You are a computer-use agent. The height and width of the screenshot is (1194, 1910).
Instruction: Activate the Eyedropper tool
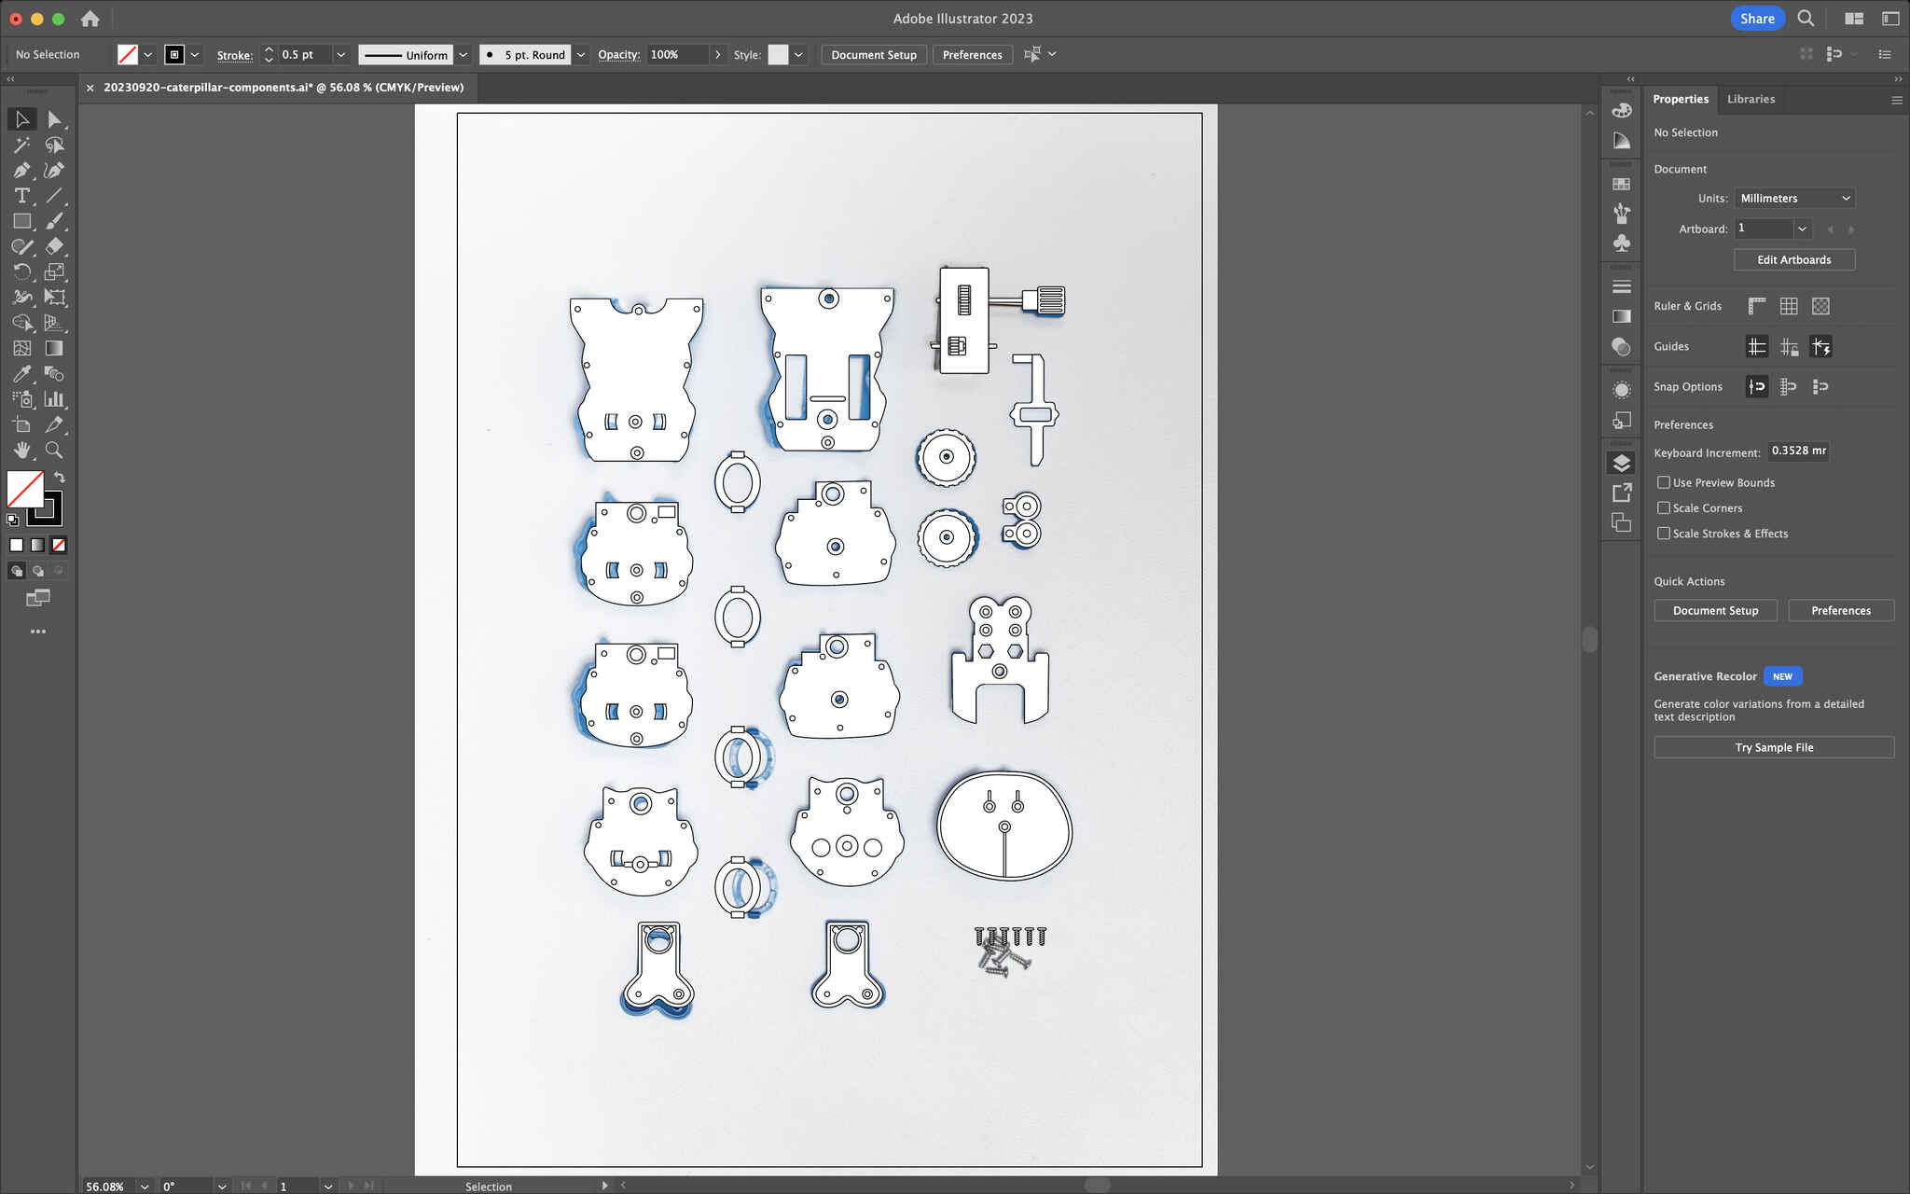coord(21,374)
